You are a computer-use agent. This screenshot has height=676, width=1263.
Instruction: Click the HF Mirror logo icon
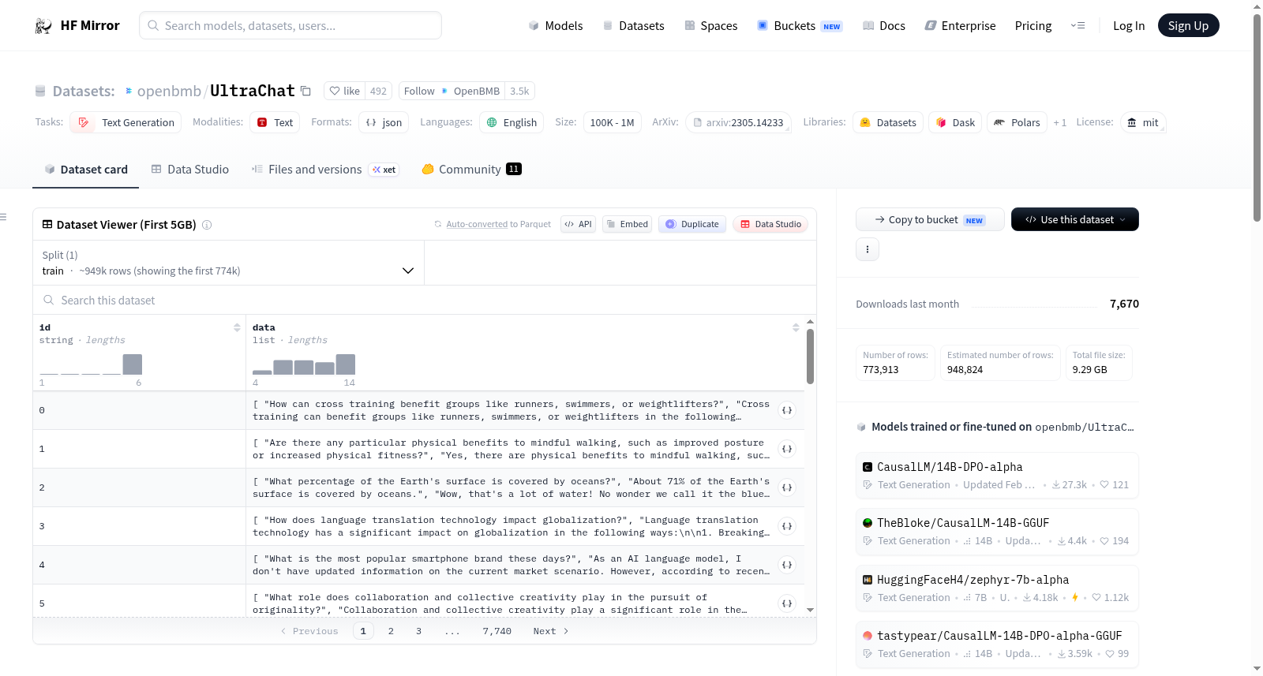pyautogui.click(x=43, y=26)
